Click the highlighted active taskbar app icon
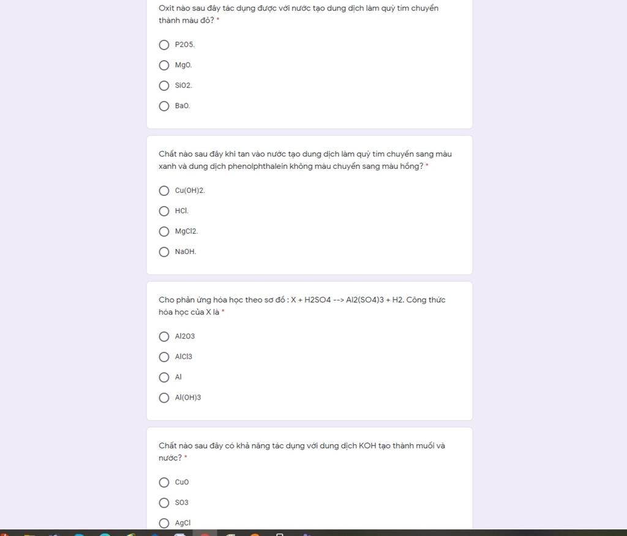The height and width of the screenshot is (536, 627). click(205, 534)
